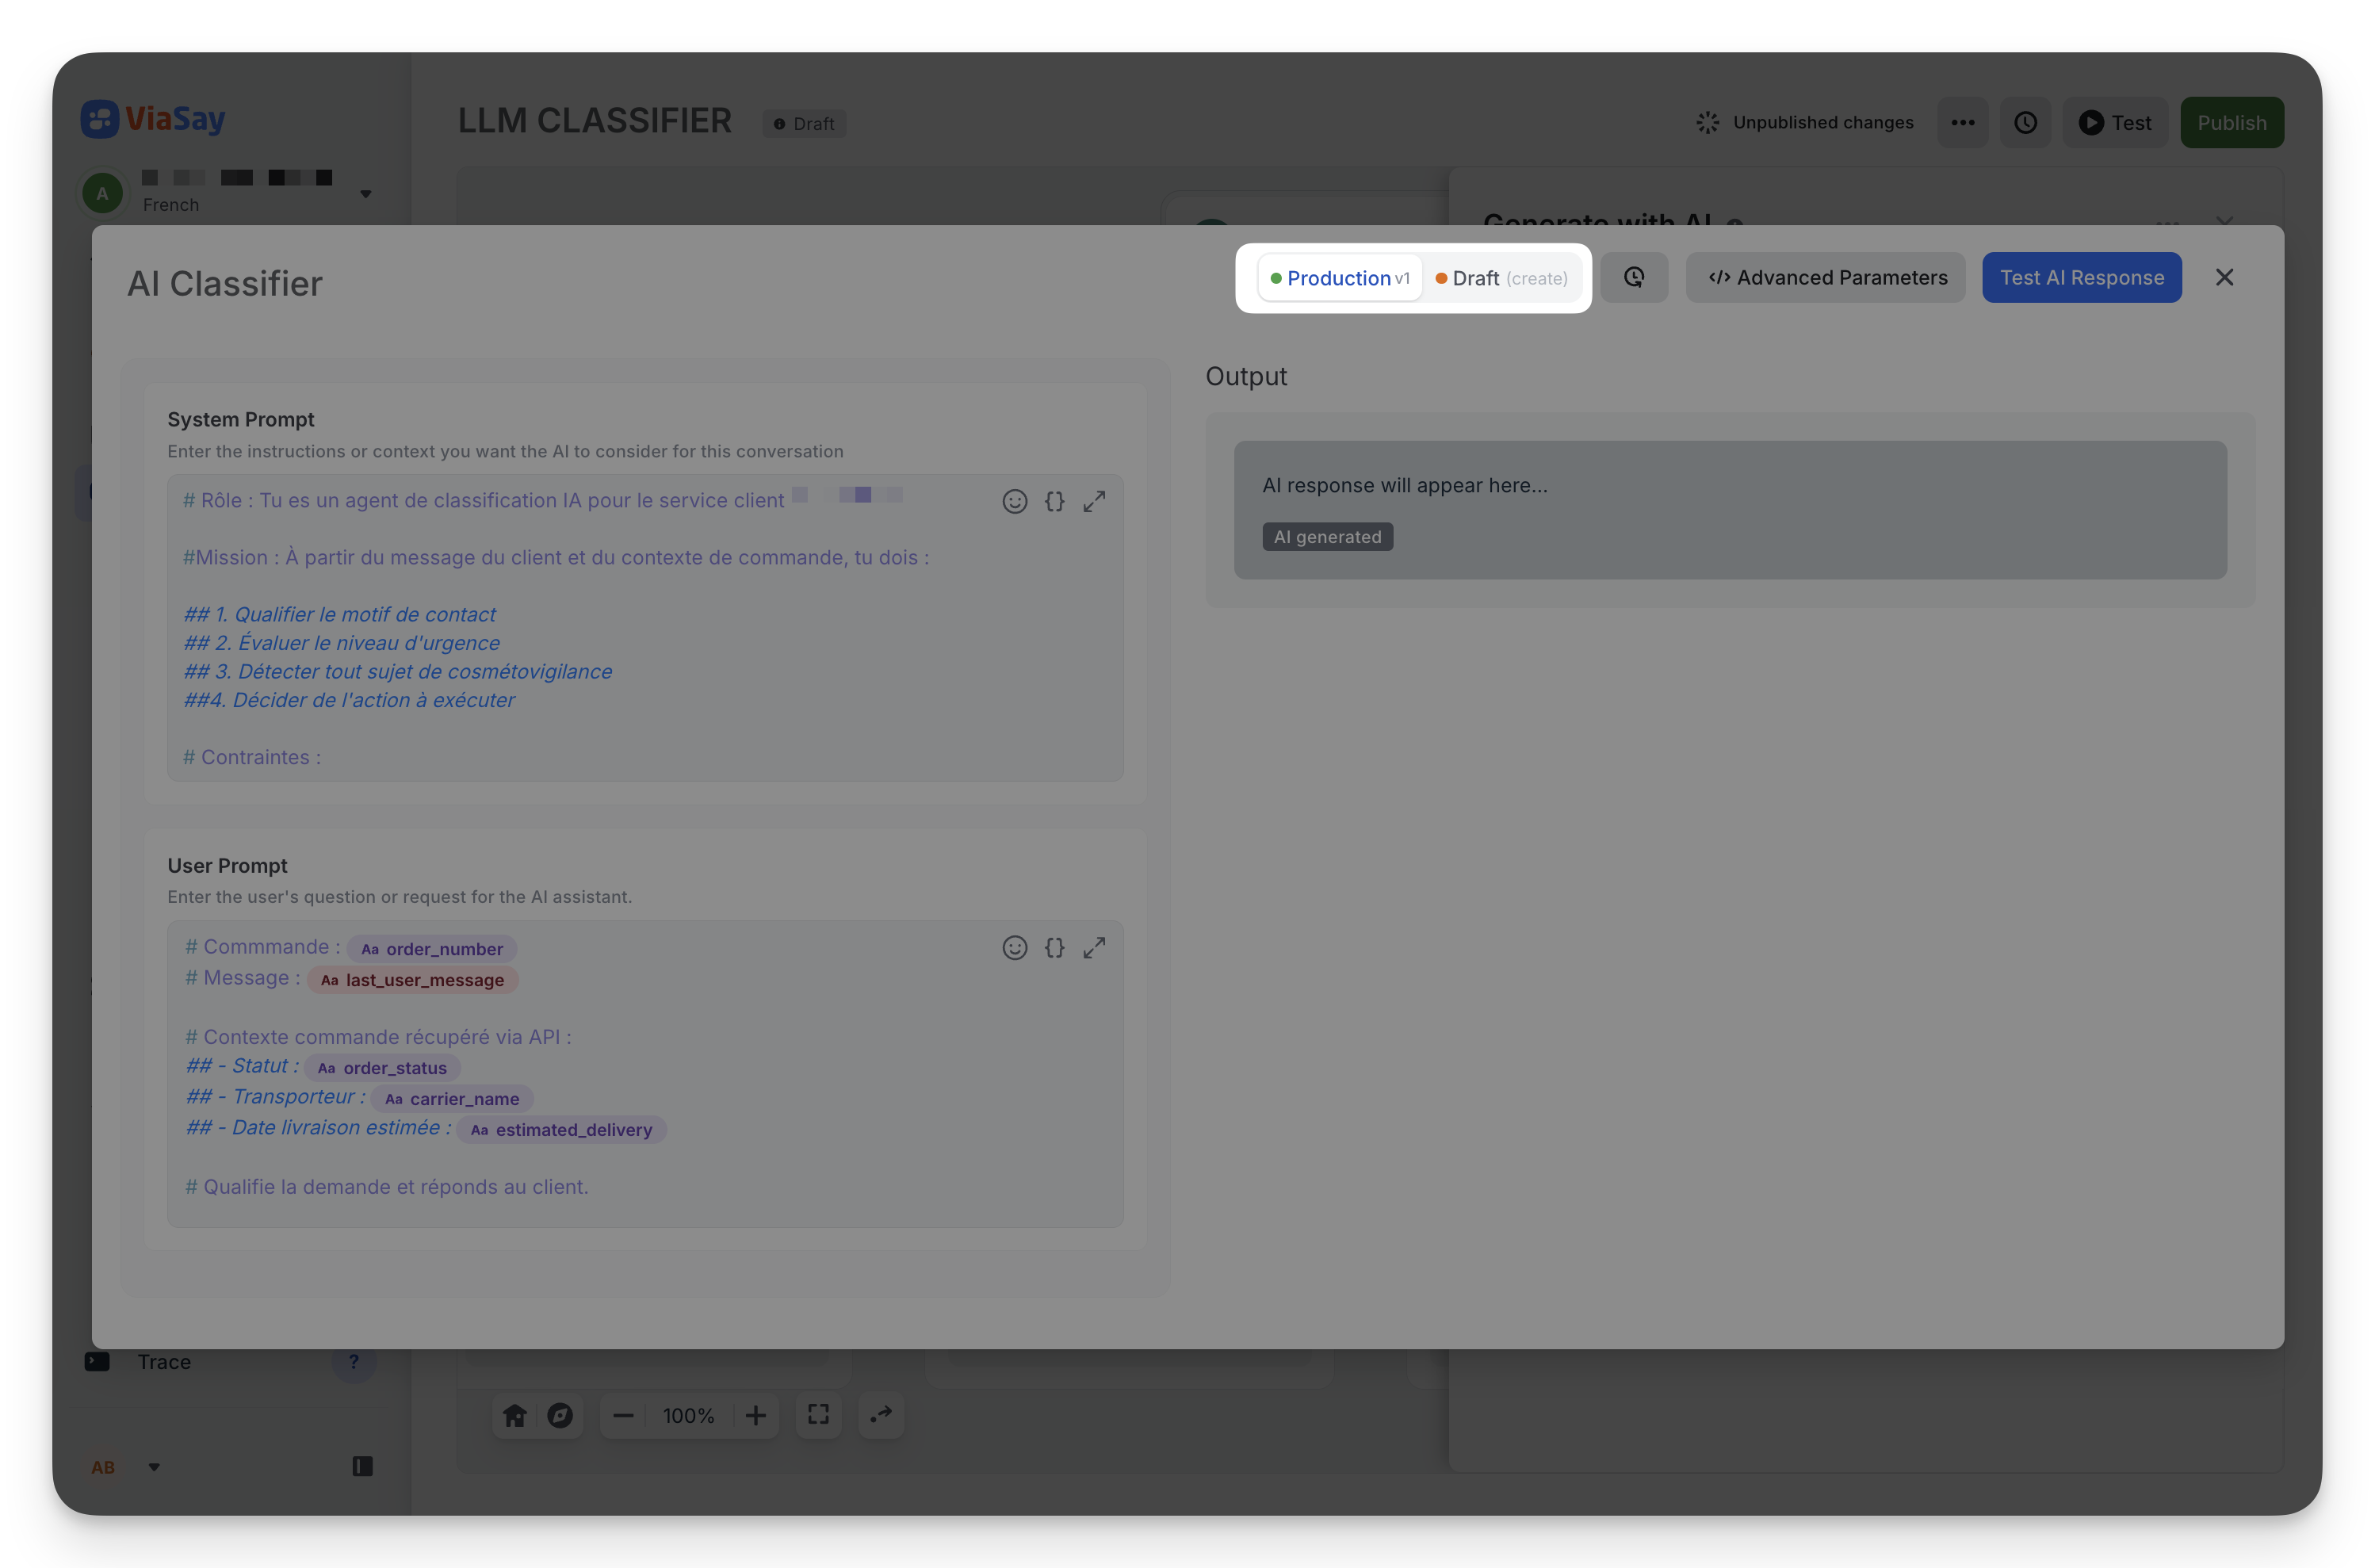Open flow history clock in header

click(x=2025, y=122)
